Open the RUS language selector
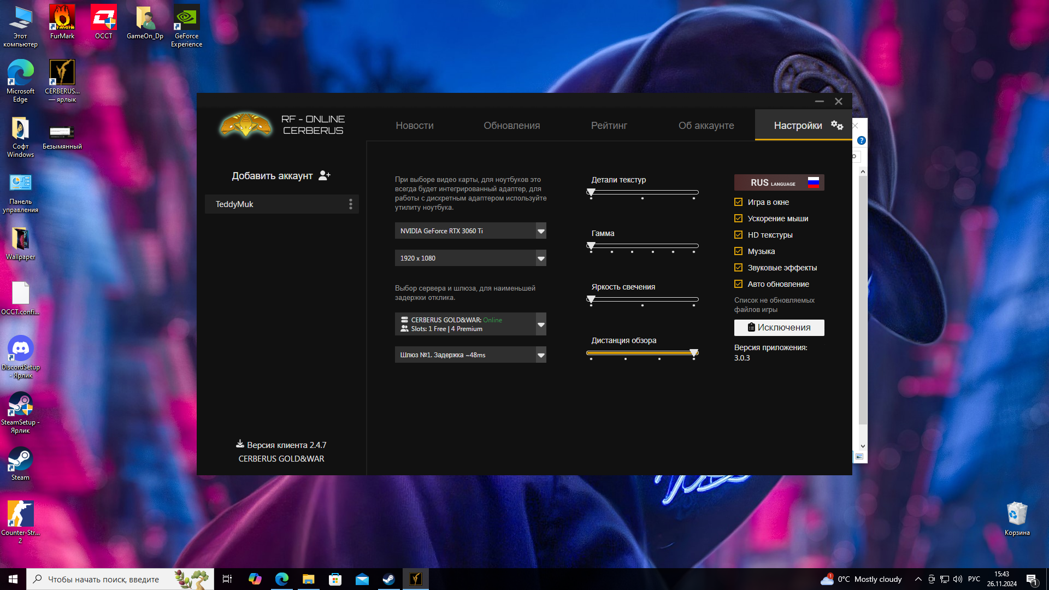The height and width of the screenshot is (590, 1049). coord(779,182)
